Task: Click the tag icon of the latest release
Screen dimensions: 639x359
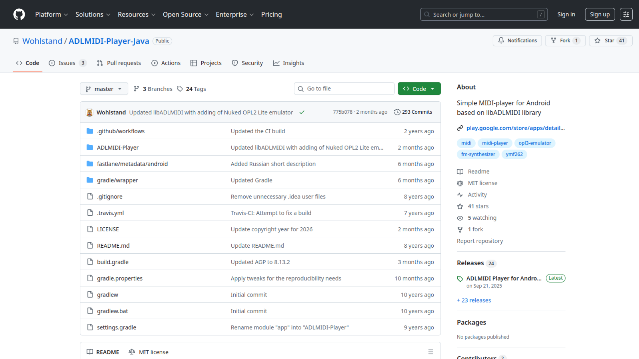Action: pyautogui.click(x=460, y=279)
